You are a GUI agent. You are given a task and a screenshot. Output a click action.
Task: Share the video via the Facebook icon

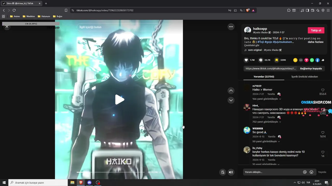pyautogui.click(x=317, y=60)
